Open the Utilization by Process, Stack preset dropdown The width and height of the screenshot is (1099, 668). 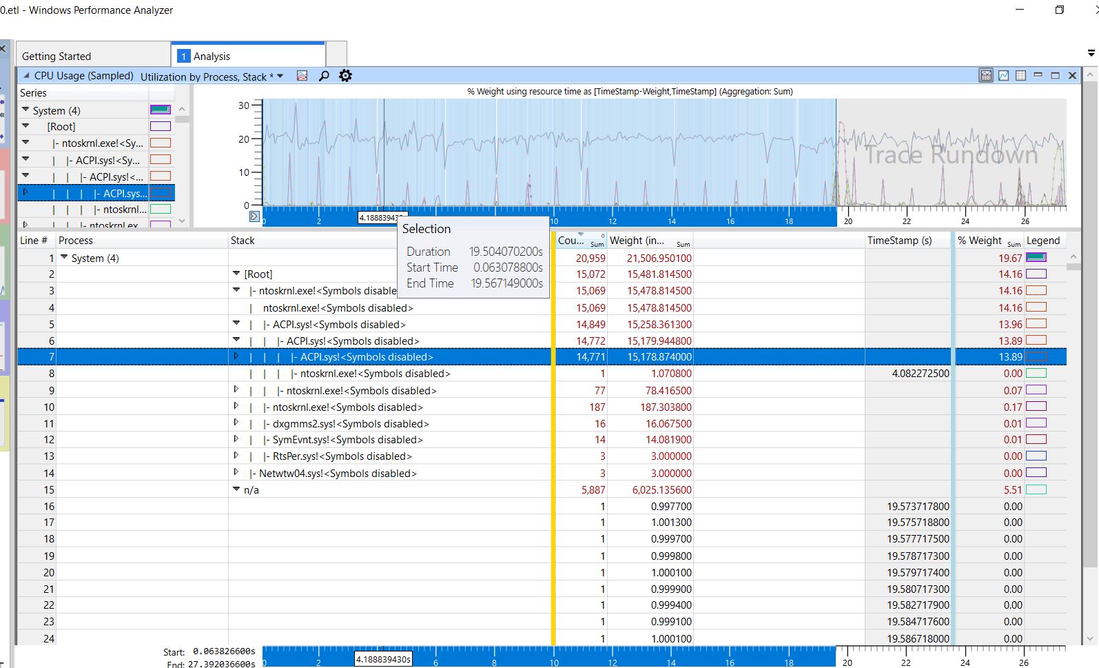280,77
